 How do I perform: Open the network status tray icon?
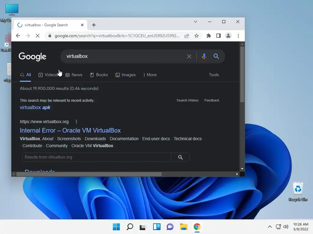tap(278, 227)
